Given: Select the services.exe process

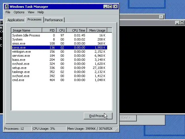Looking at the screenshot, I should pos(60,56).
